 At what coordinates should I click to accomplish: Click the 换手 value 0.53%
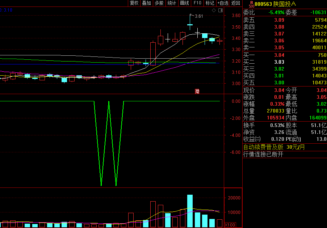click(277, 126)
